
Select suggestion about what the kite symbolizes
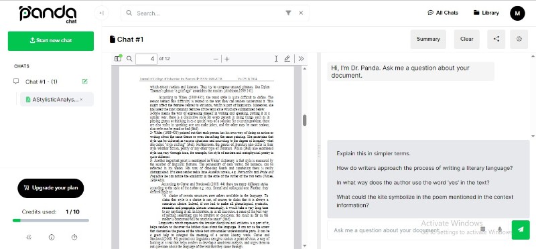tap(425, 201)
